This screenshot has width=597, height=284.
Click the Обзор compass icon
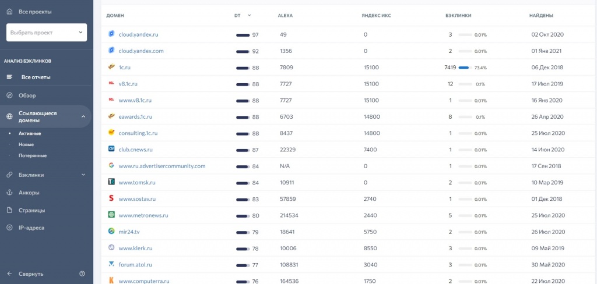[9, 95]
